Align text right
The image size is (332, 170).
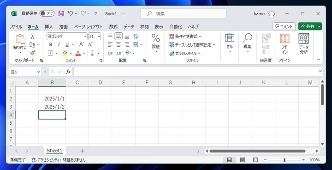click(x=127, y=44)
